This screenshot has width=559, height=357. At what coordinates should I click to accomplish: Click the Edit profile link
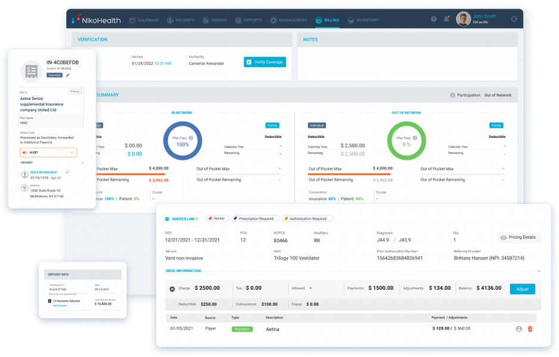[x=480, y=22]
